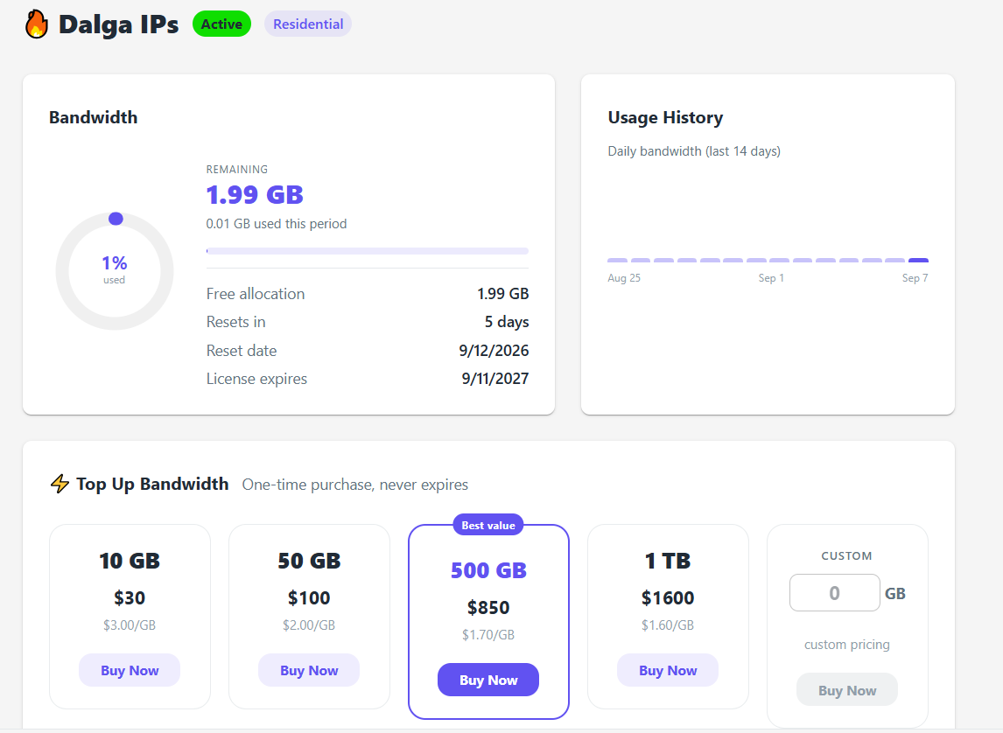Click the $1.70/GB rate text
The image size is (1003, 733).
(488, 634)
